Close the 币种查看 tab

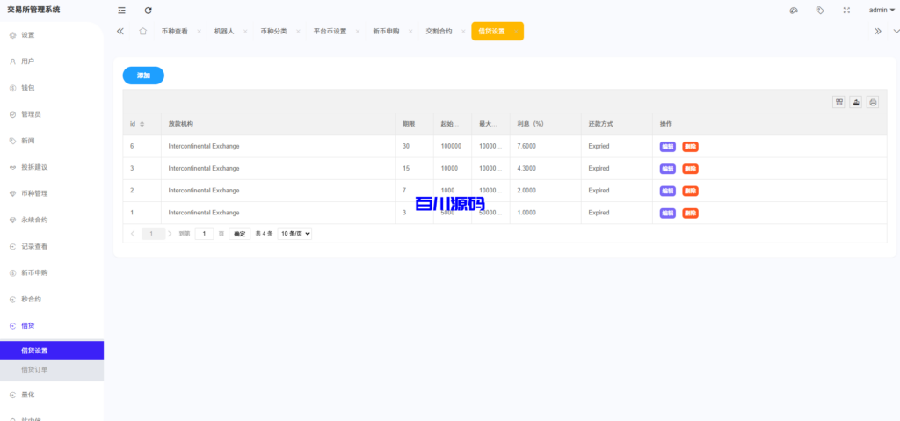200,32
